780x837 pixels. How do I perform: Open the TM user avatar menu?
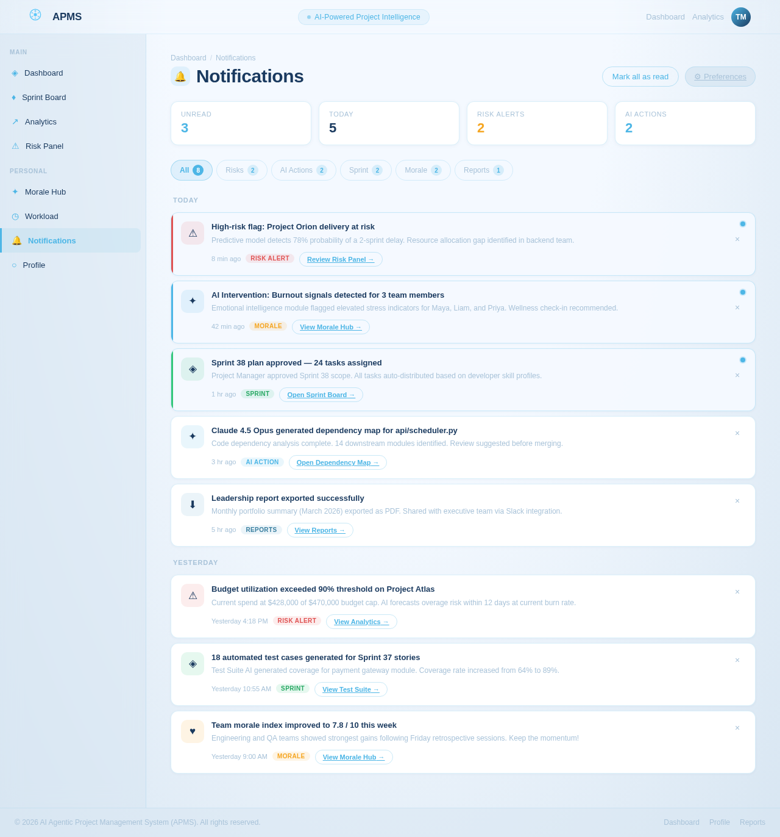741,17
